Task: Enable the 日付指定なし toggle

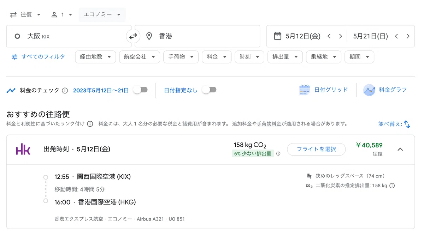Action: [209, 90]
